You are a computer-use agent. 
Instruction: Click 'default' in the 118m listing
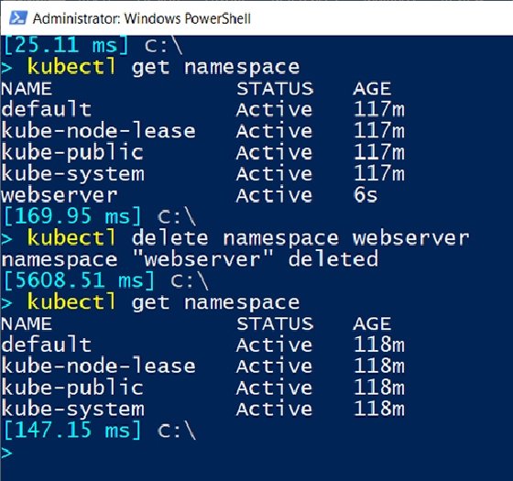point(46,344)
